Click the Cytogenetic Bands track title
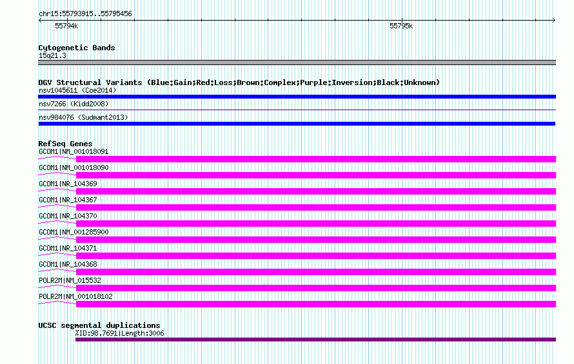This screenshot has height=364, width=574. 77,48
